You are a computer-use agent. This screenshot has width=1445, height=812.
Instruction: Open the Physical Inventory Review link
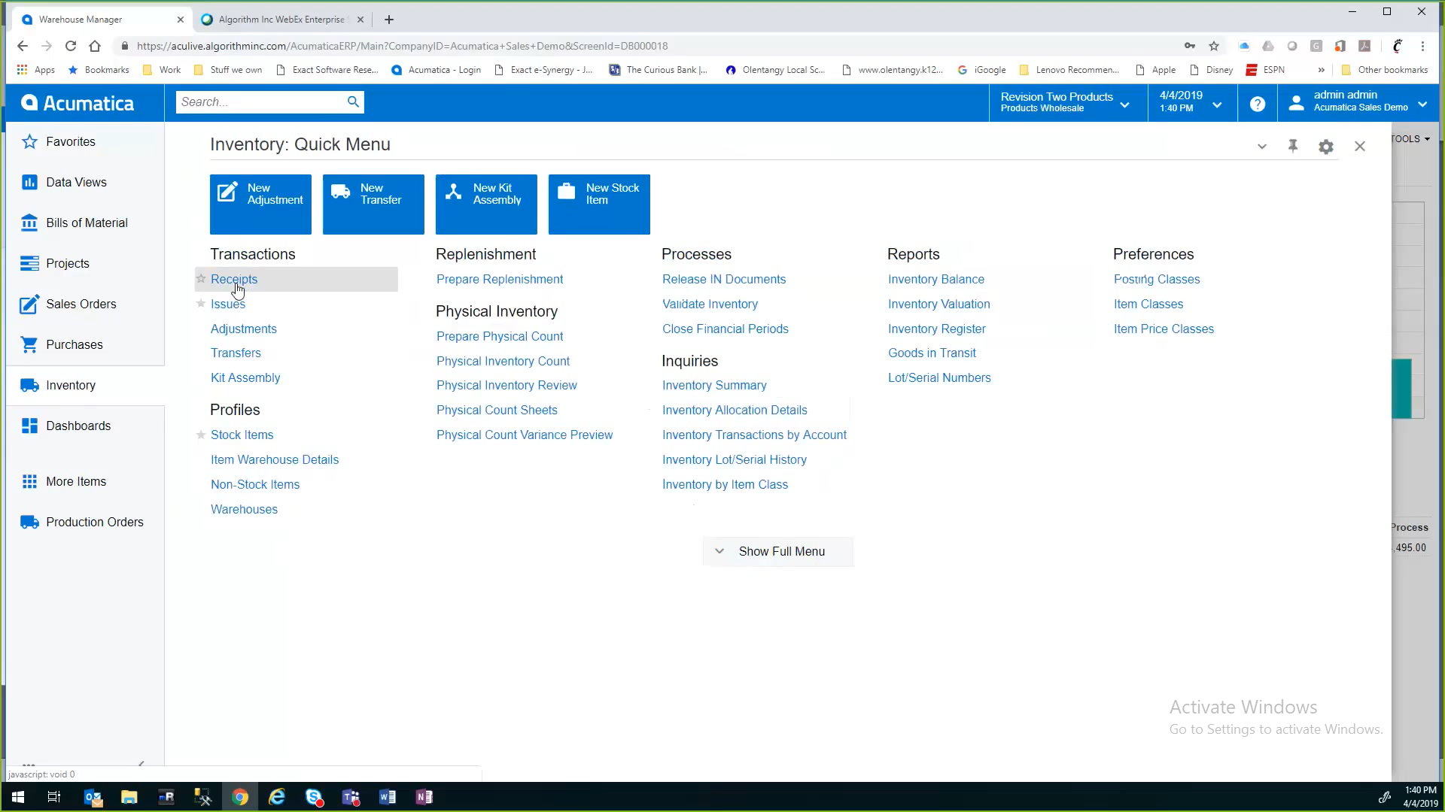507,385
